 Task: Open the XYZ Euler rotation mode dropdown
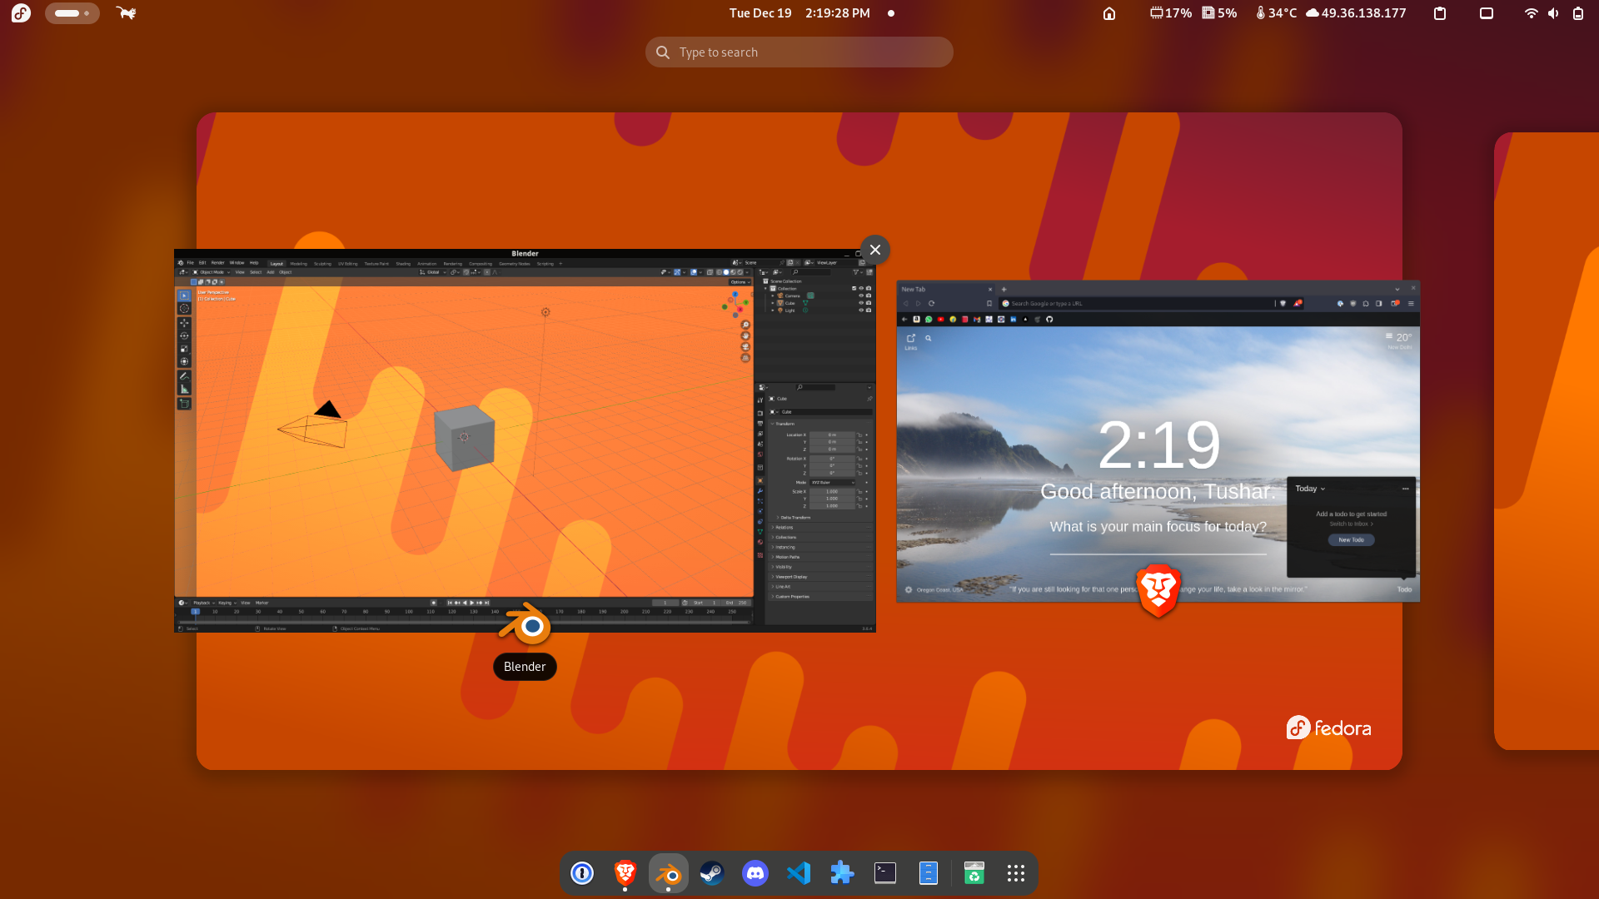832,482
